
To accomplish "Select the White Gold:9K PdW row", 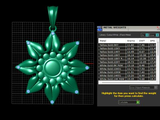I will click(127, 65).
